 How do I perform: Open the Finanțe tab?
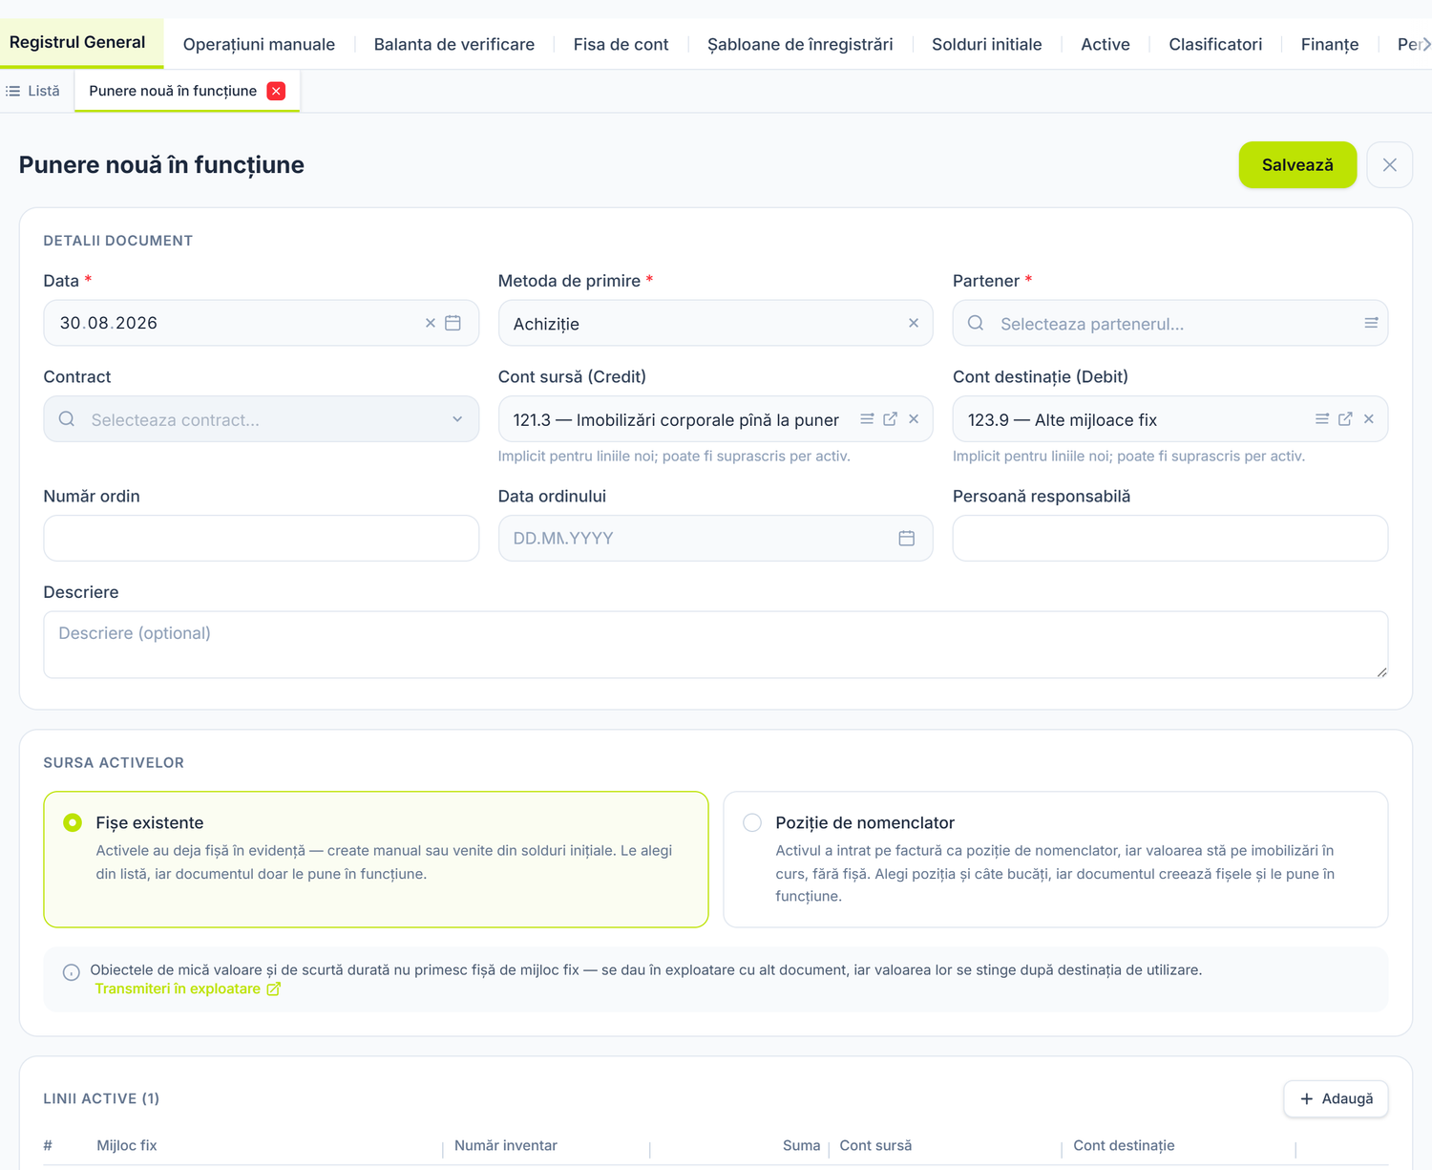click(x=1330, y=44)
